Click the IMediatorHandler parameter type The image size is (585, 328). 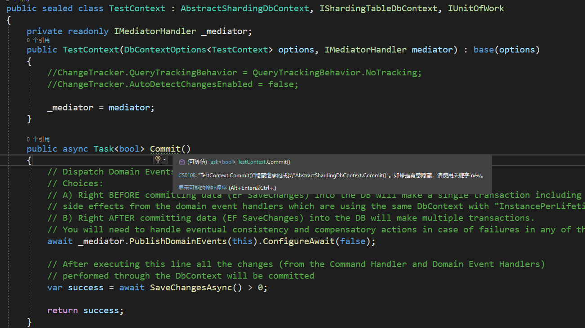[366, 49]
